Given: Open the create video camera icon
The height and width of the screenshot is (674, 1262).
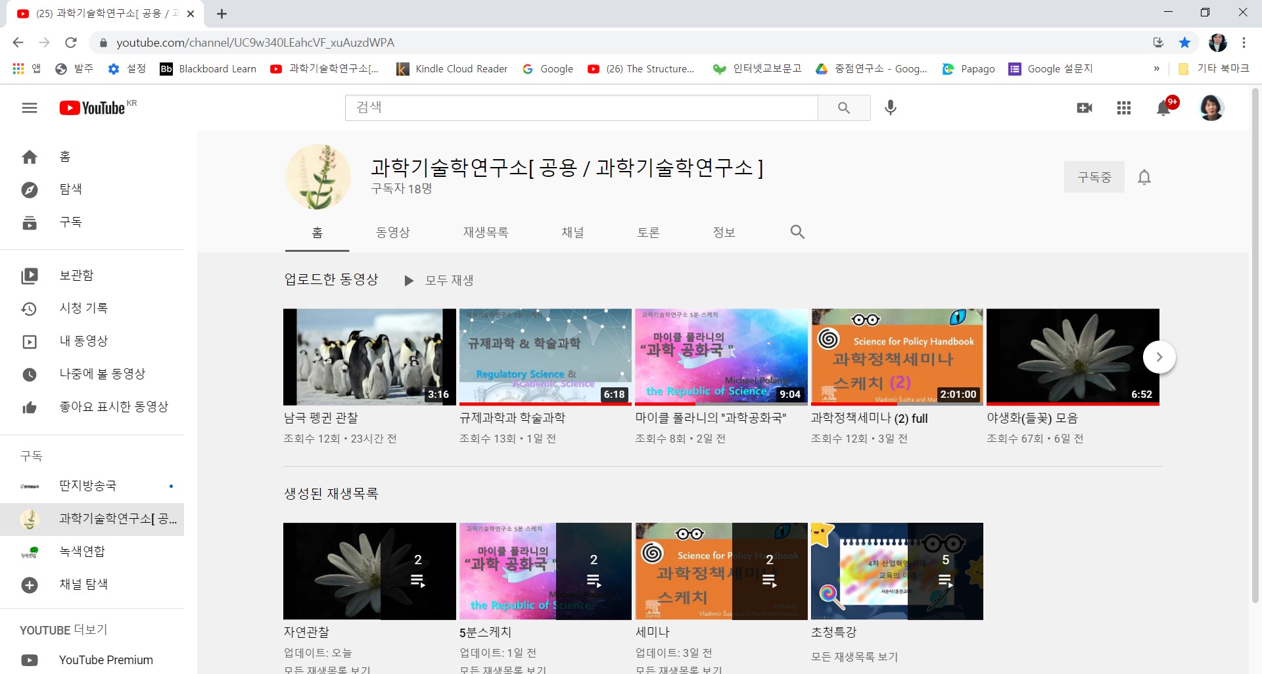Looking at the screenshot, I should tap(1085, 108).
